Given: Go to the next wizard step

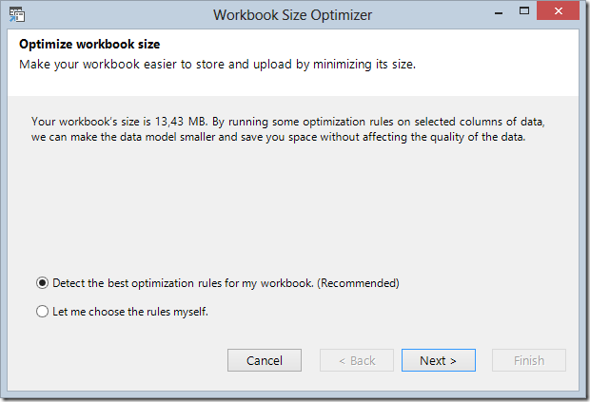Looking at the screenshot, I should pyautogui.click(x=439, y=360).
